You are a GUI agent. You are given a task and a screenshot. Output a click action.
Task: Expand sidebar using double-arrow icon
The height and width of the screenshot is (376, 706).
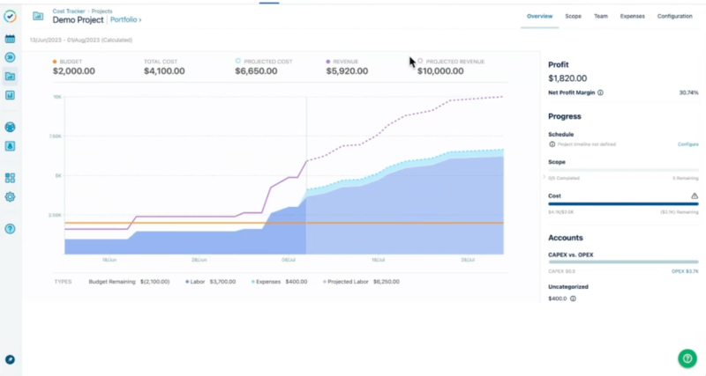click(x=10, y=57)
